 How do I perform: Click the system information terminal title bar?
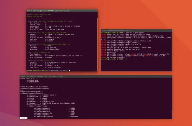(62, 11)
